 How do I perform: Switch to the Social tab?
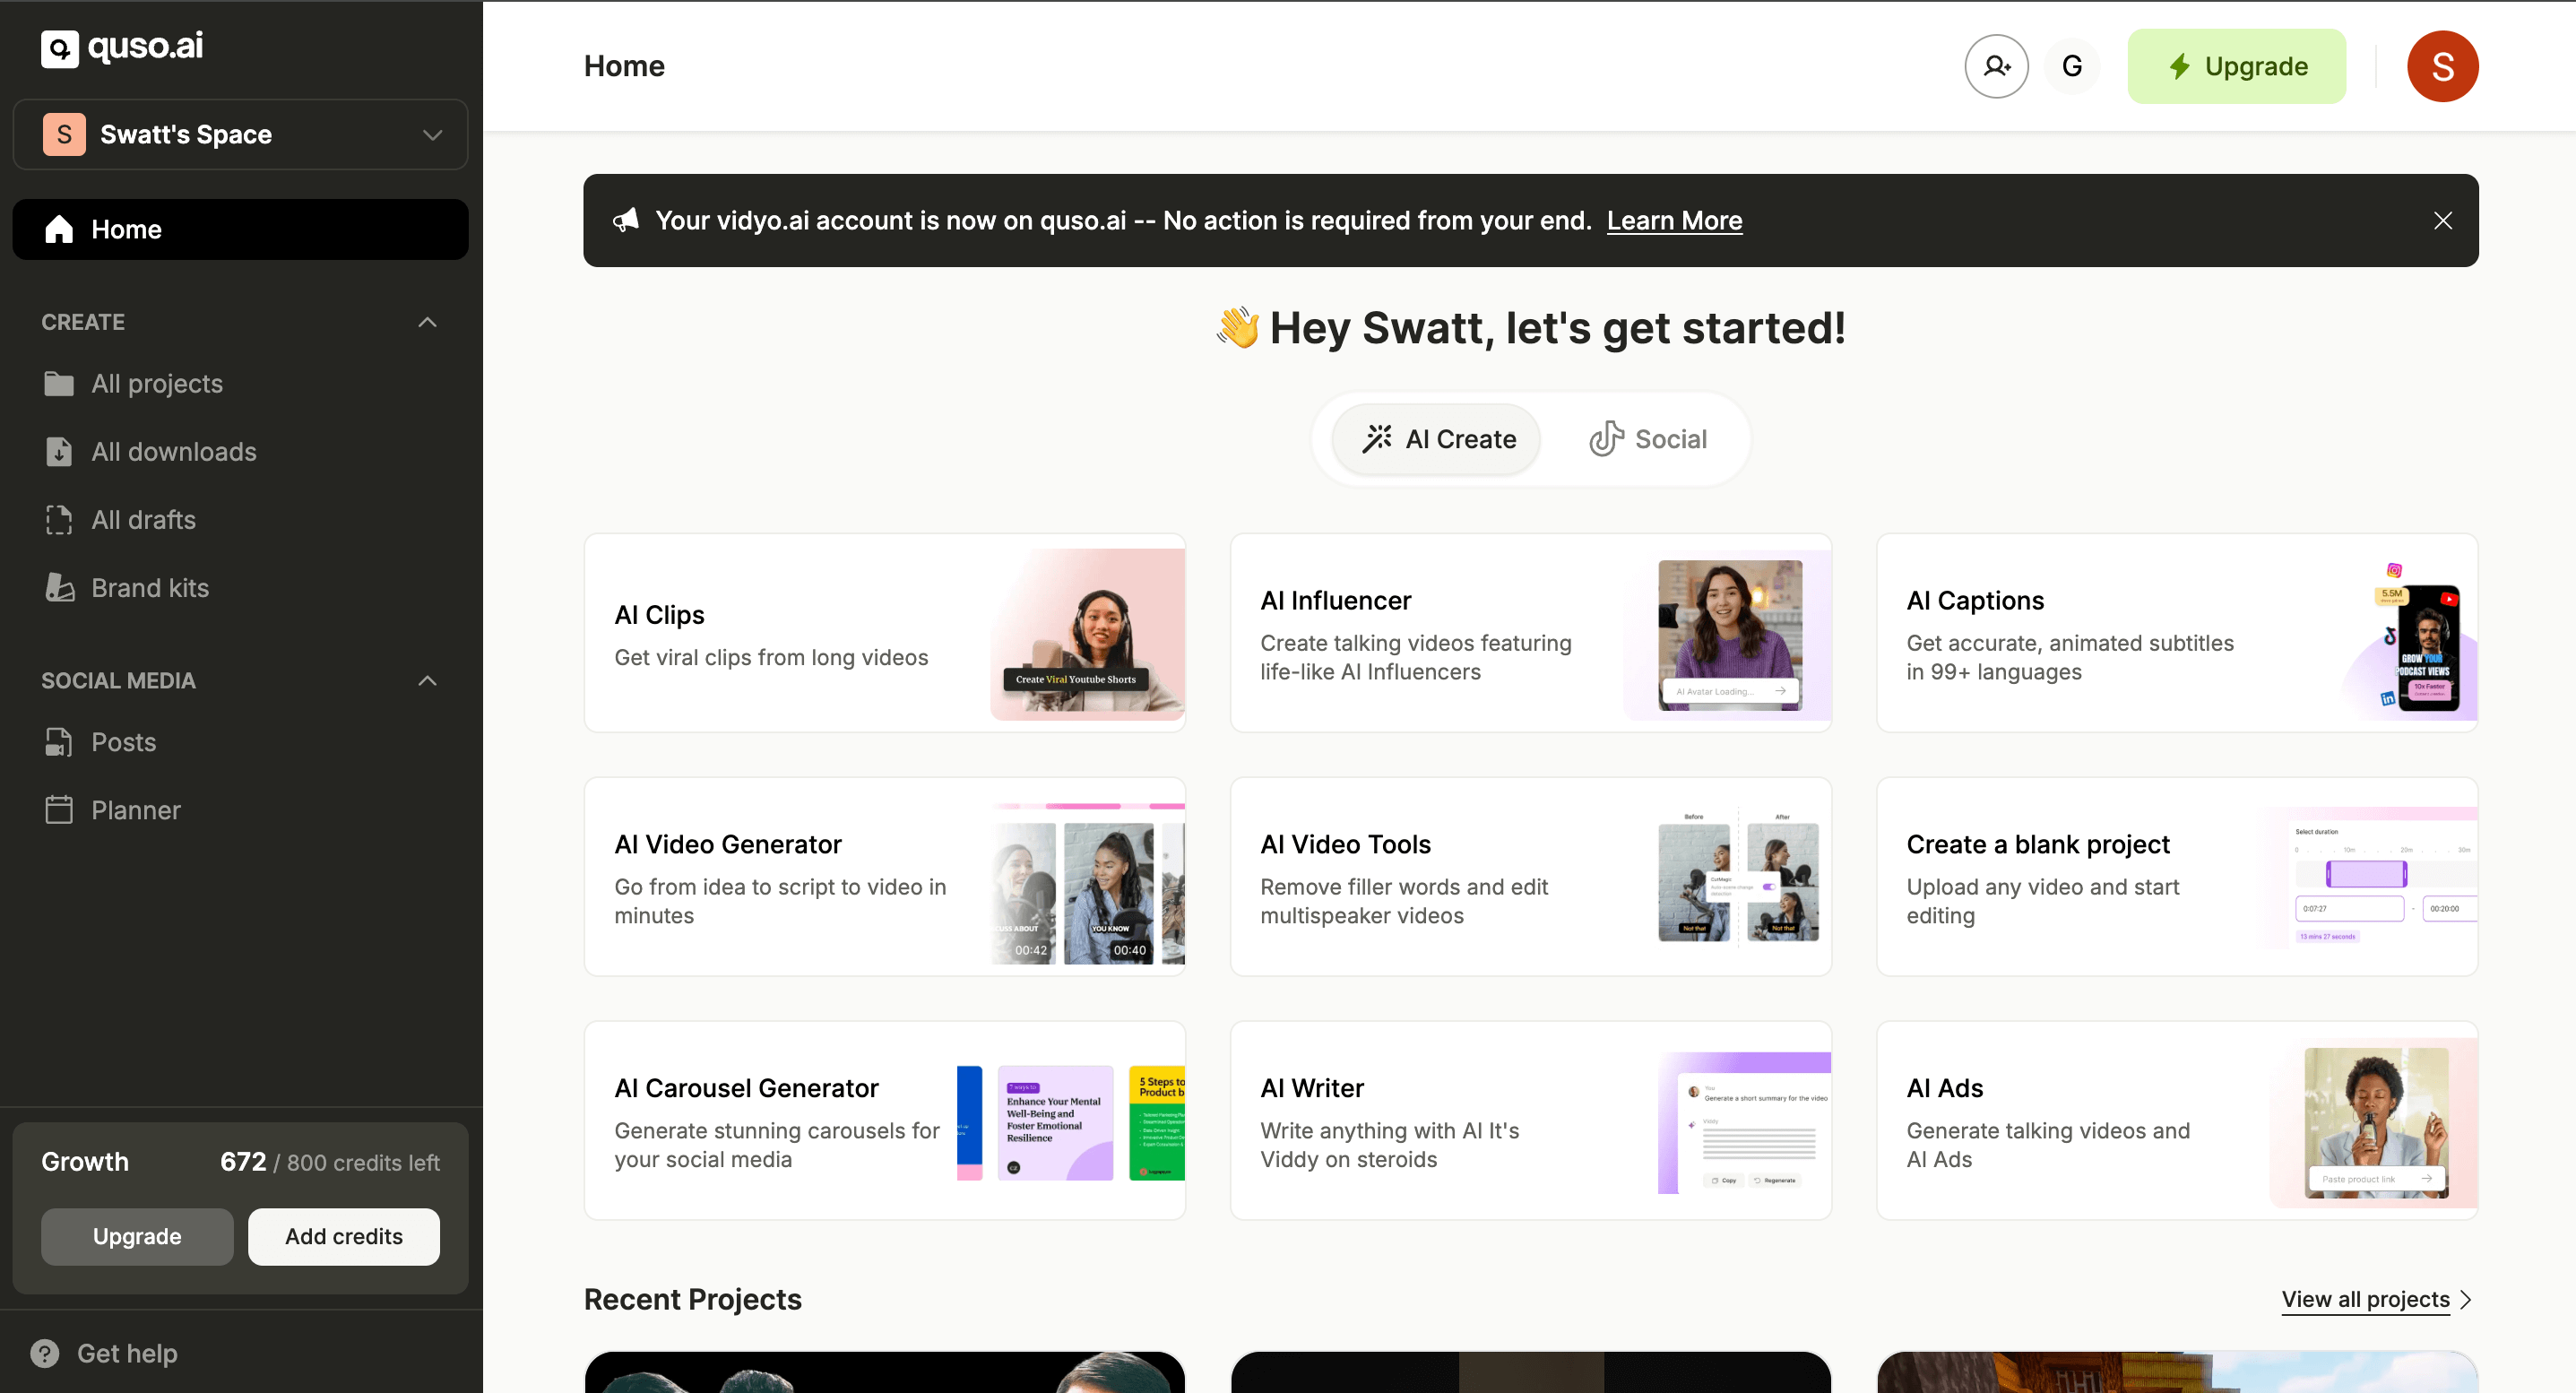coord(1648,439)
